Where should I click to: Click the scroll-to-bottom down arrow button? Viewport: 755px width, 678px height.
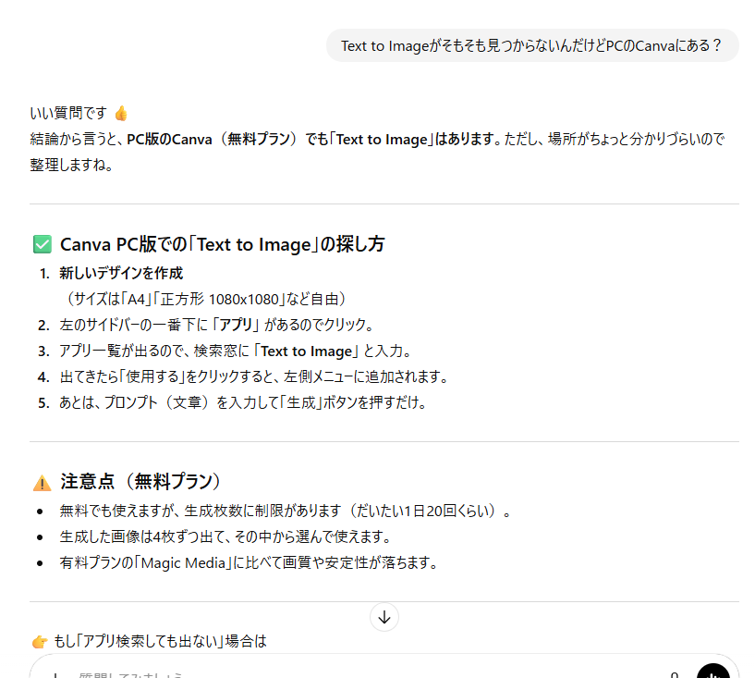tap(384, 617)
